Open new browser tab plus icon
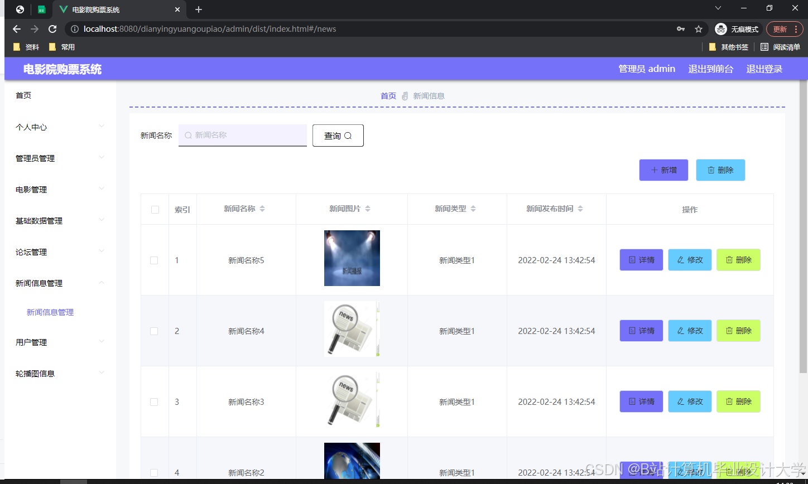This screenshot has width=808, height=484. click(x=198, y=9)
